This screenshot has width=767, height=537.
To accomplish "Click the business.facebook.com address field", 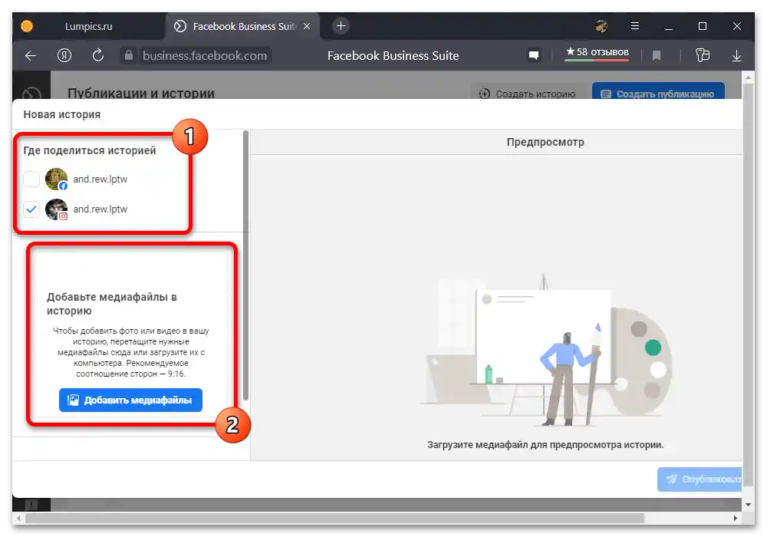I will point(205,56).
